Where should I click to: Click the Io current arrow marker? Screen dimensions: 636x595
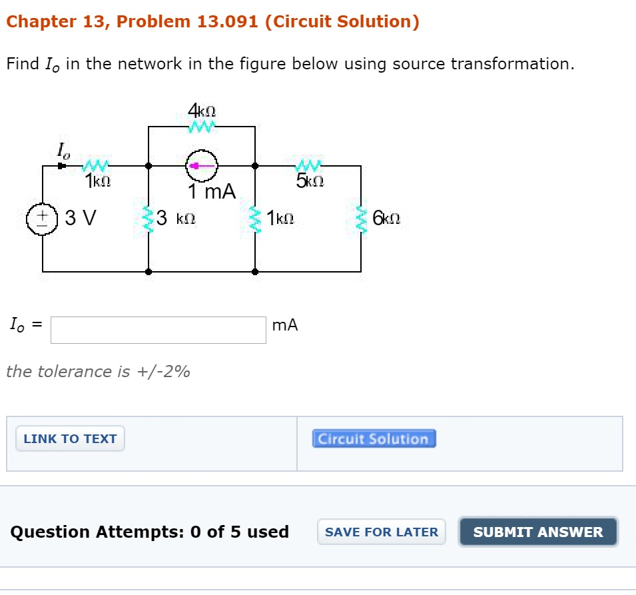click(62, 166)
